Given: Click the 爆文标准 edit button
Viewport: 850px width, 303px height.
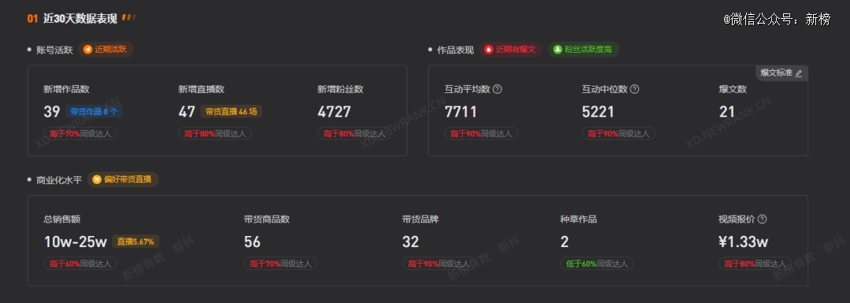Looking at the screenshot, I should 782,73.
